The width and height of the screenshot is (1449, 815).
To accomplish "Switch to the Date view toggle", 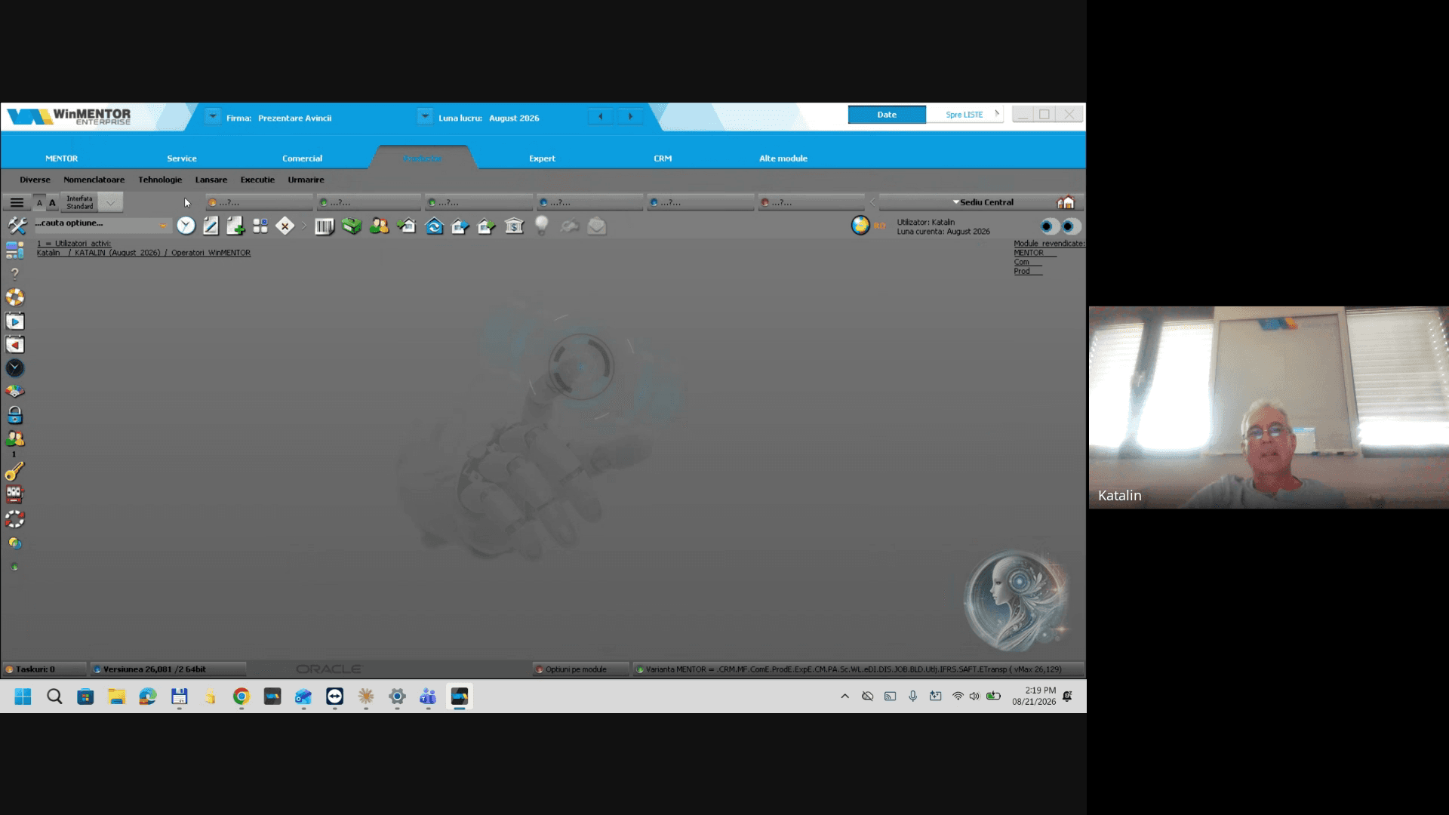I will tap(887, 115).
